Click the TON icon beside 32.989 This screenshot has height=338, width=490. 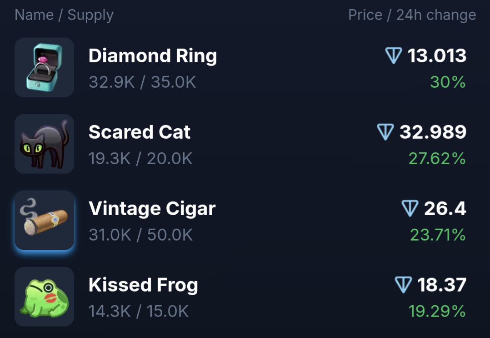point(385,132)
